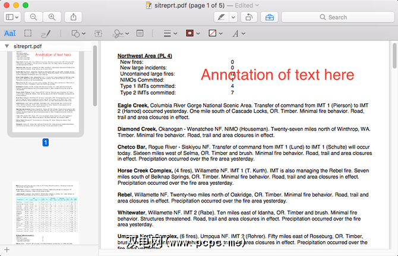The height and width of the screenshot is (256, 398).
Task: Open the sidebar view menu button
Action: click(12, 17)
